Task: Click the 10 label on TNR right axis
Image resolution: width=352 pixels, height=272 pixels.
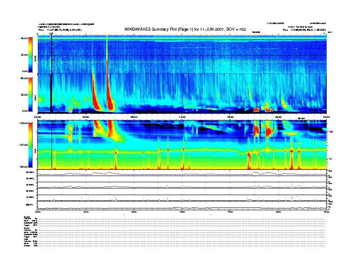Action: pos(330,159)
